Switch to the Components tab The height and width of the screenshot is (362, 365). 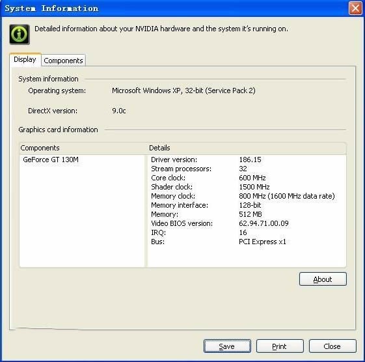click(x=63, y=61)
